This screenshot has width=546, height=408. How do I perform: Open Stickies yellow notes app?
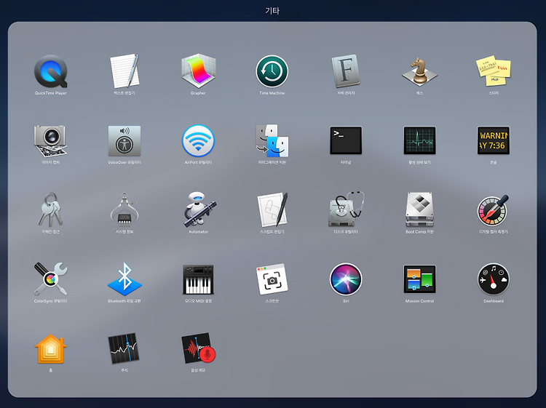pyautogui.click(x=494, y=71)
